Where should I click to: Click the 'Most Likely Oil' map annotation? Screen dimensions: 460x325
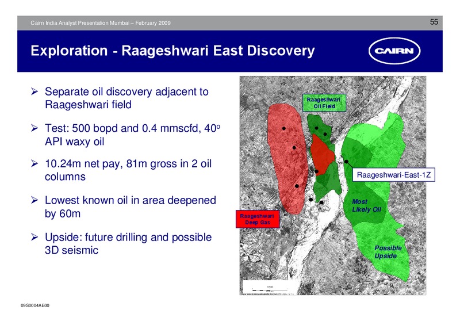coord(366,205)
